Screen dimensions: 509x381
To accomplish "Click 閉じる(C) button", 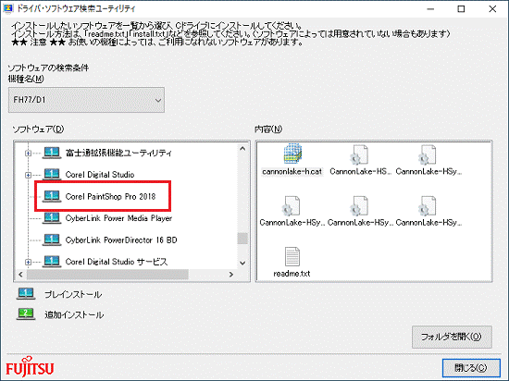I will [x=471, y=368].
